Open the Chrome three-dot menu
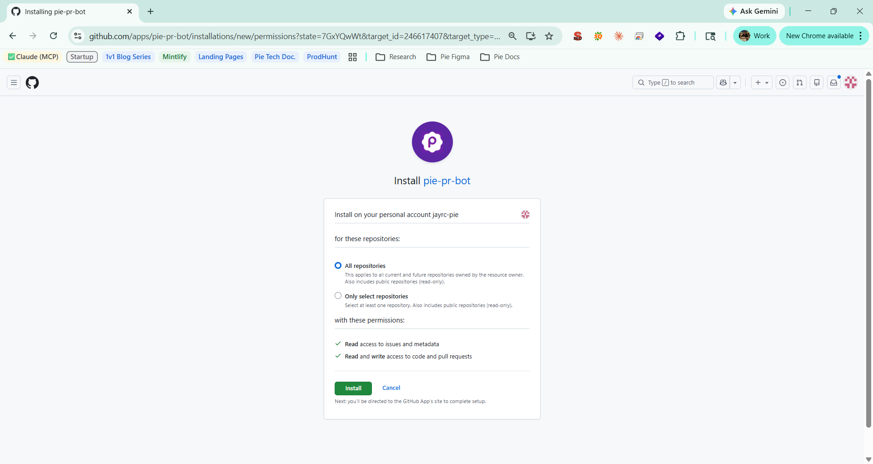 (x=861, y=36)
